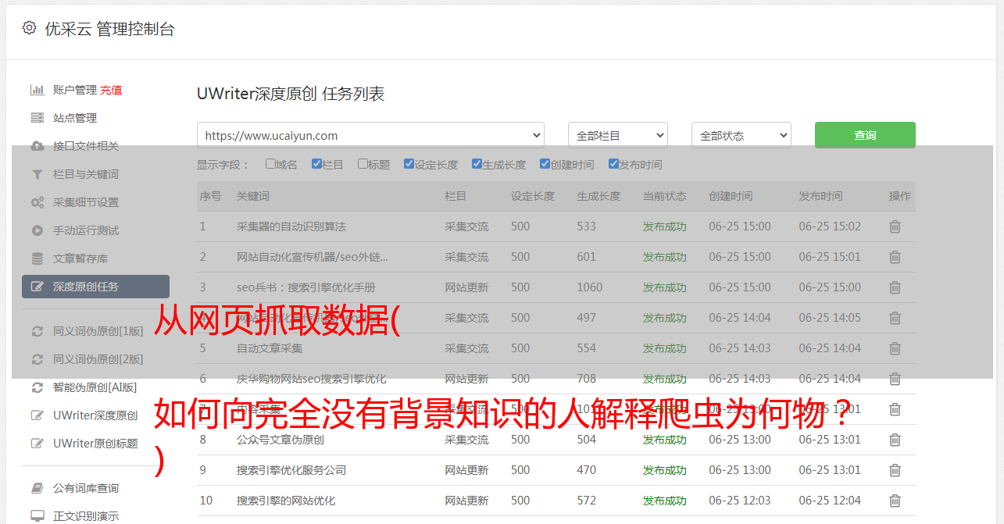Click the 关键词 column header
Image resolution: width=1004 pixels, height=524 pixels.
coord(253,196)
